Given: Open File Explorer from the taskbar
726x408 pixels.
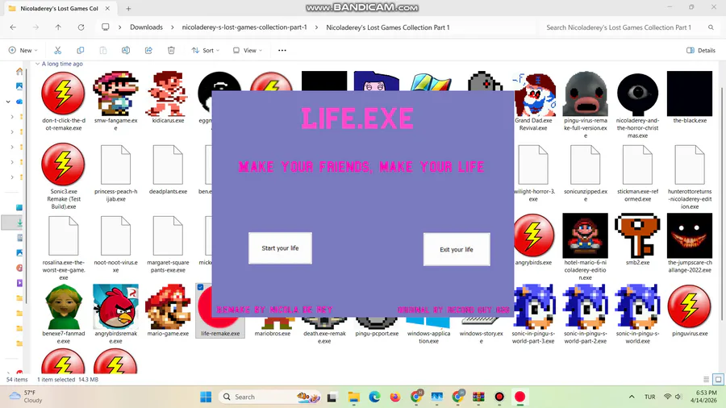Looking at the screenshot, I should [354, 397].
